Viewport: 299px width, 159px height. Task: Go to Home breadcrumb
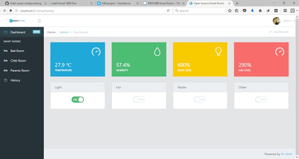51,32
